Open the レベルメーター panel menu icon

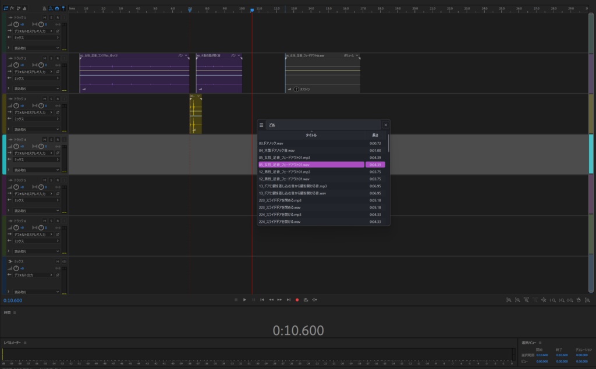coord(25,343)
